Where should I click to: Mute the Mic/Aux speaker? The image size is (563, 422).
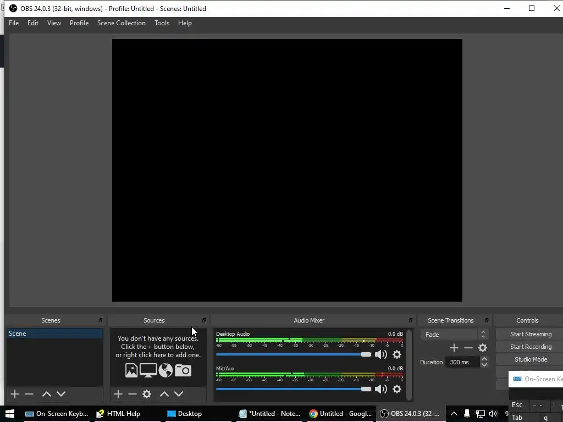tap(381, 389)
